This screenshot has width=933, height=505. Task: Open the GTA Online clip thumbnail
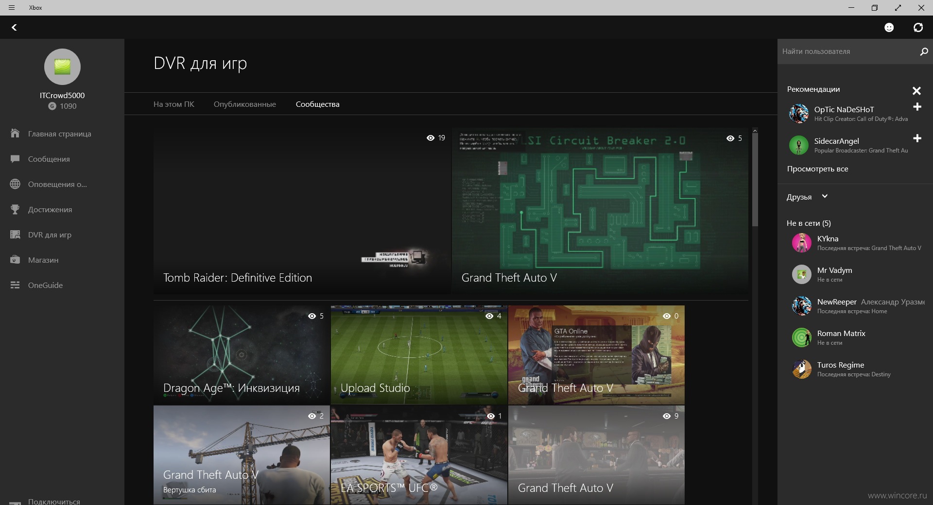596,355
